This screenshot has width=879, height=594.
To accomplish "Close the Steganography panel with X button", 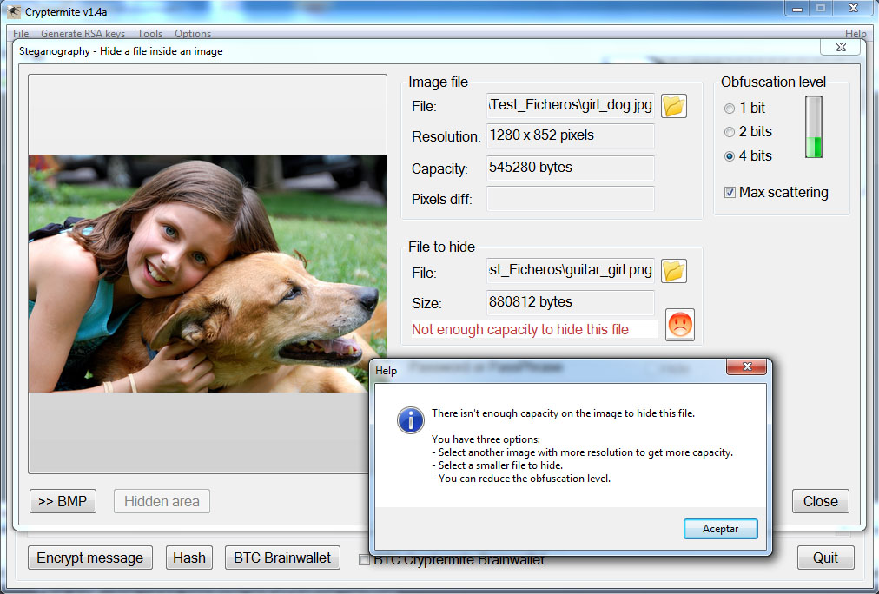I will click(x=840, y=47).
